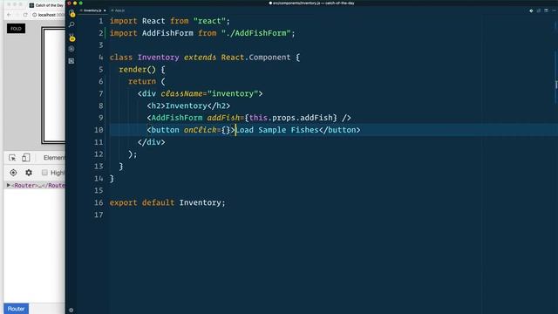This screenshot has height=314, width=558.
Task: Click the "react" string on line 1
Action: (209, 21)
